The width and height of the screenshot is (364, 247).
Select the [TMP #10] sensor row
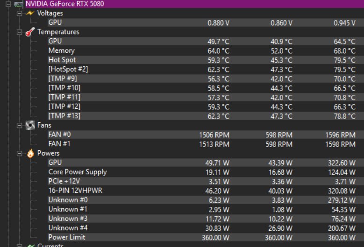tap(206, 88)
